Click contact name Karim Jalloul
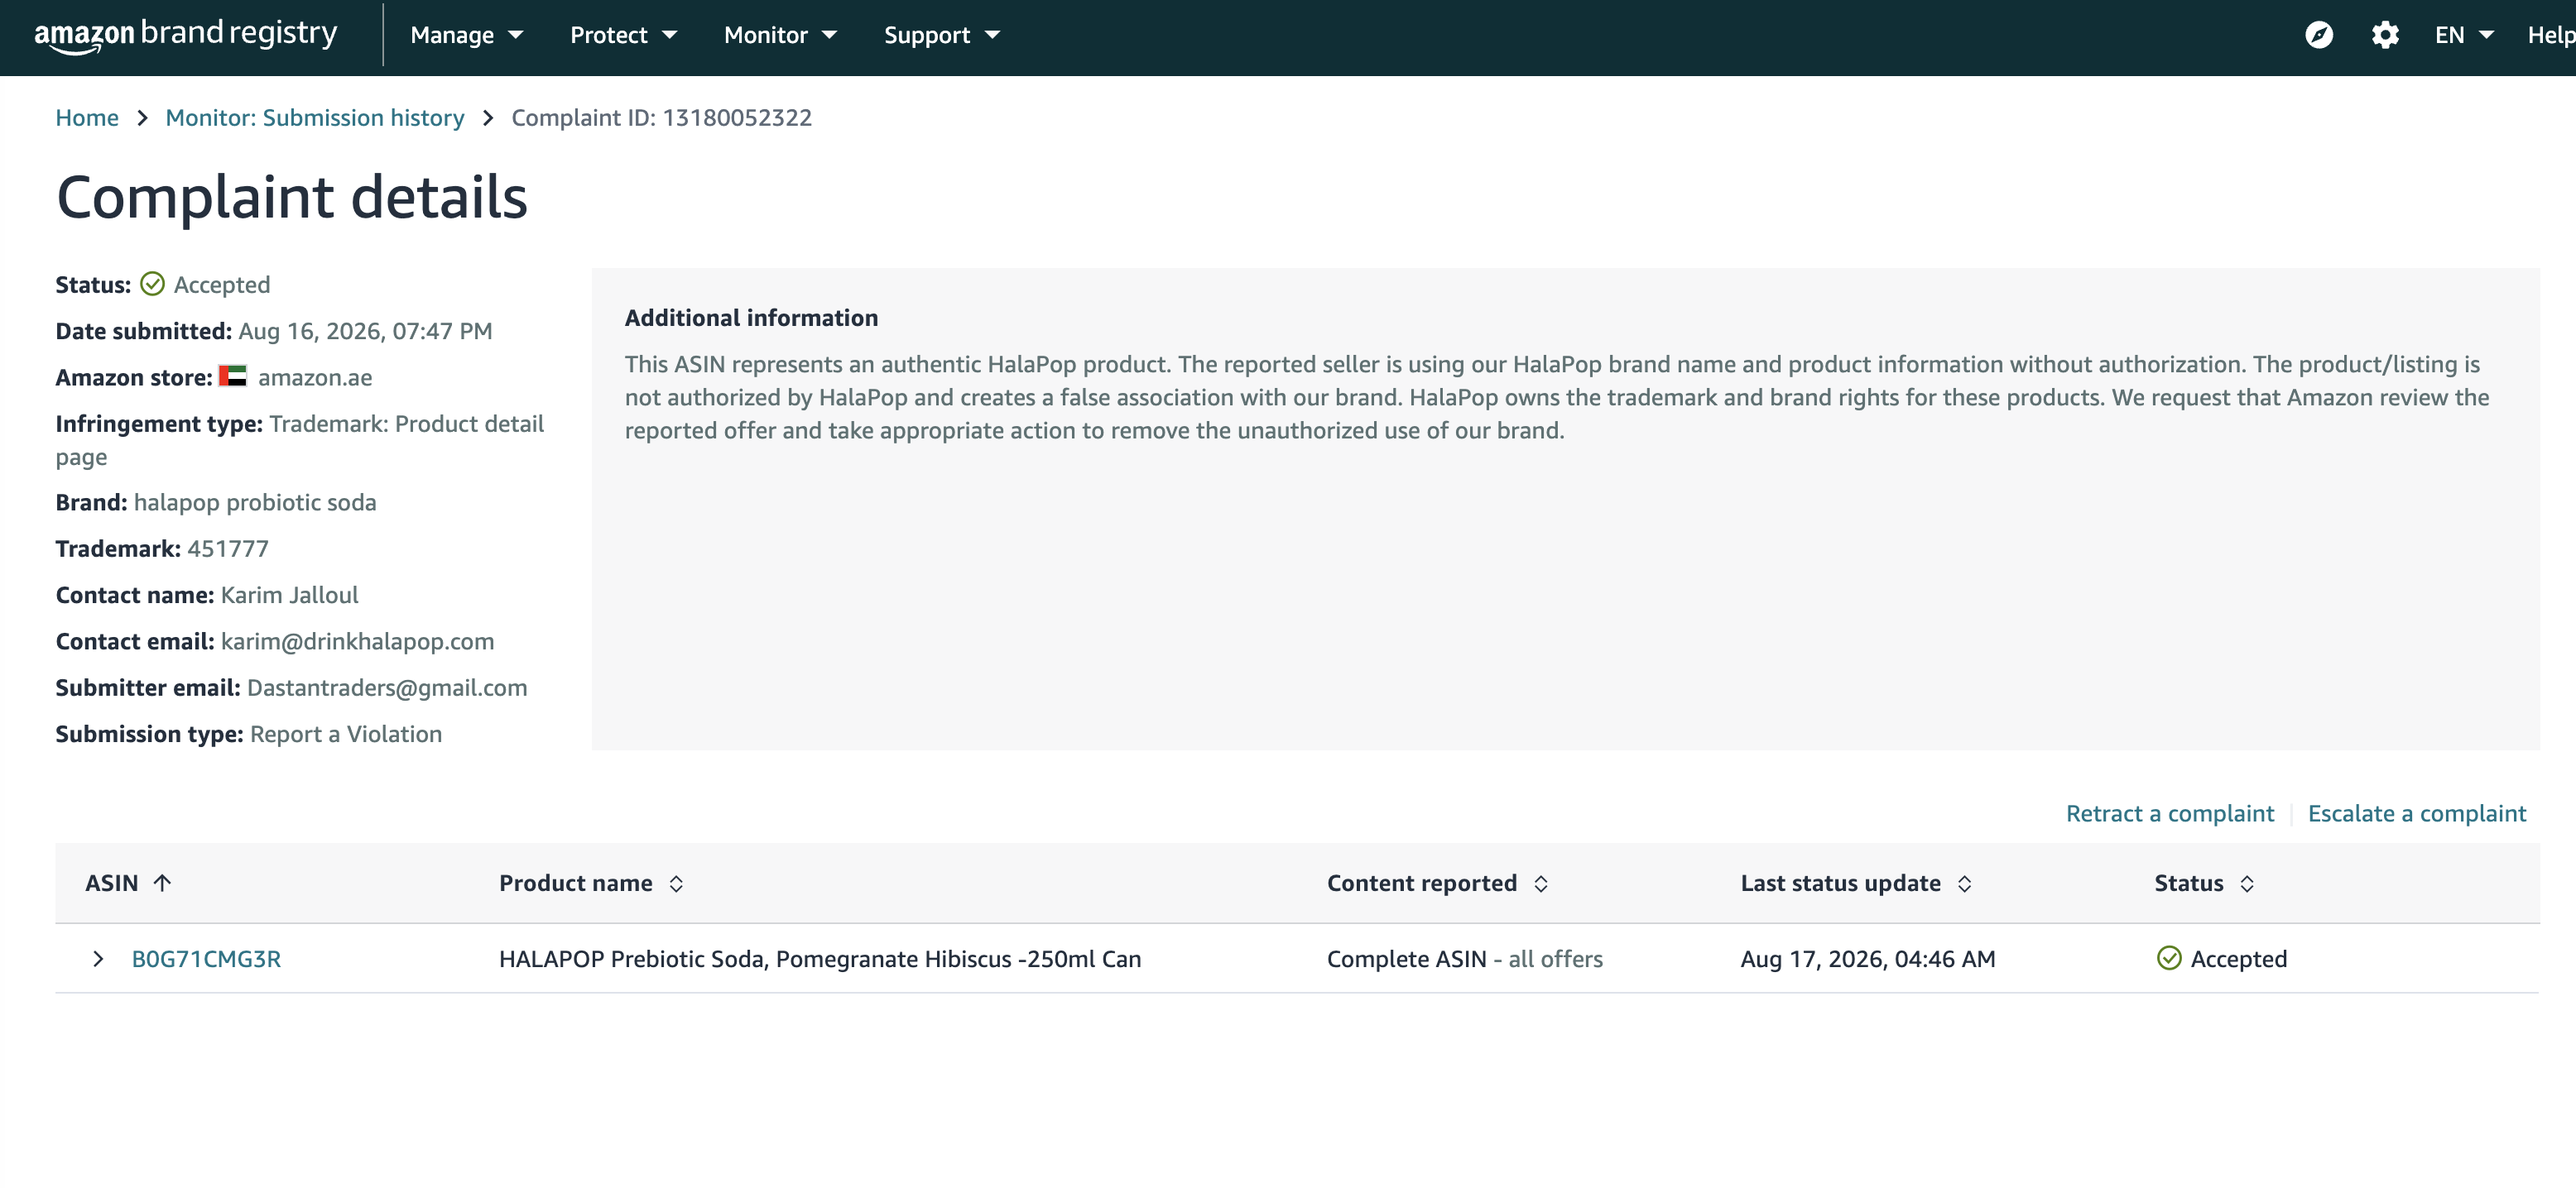Screen dimensions: 2576x1188 pyautogui.click(x=290, y=595)
